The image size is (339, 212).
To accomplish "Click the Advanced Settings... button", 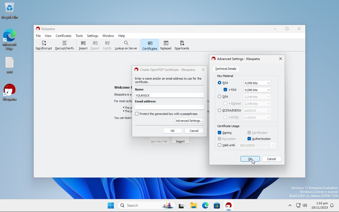I will click(189, 121).
